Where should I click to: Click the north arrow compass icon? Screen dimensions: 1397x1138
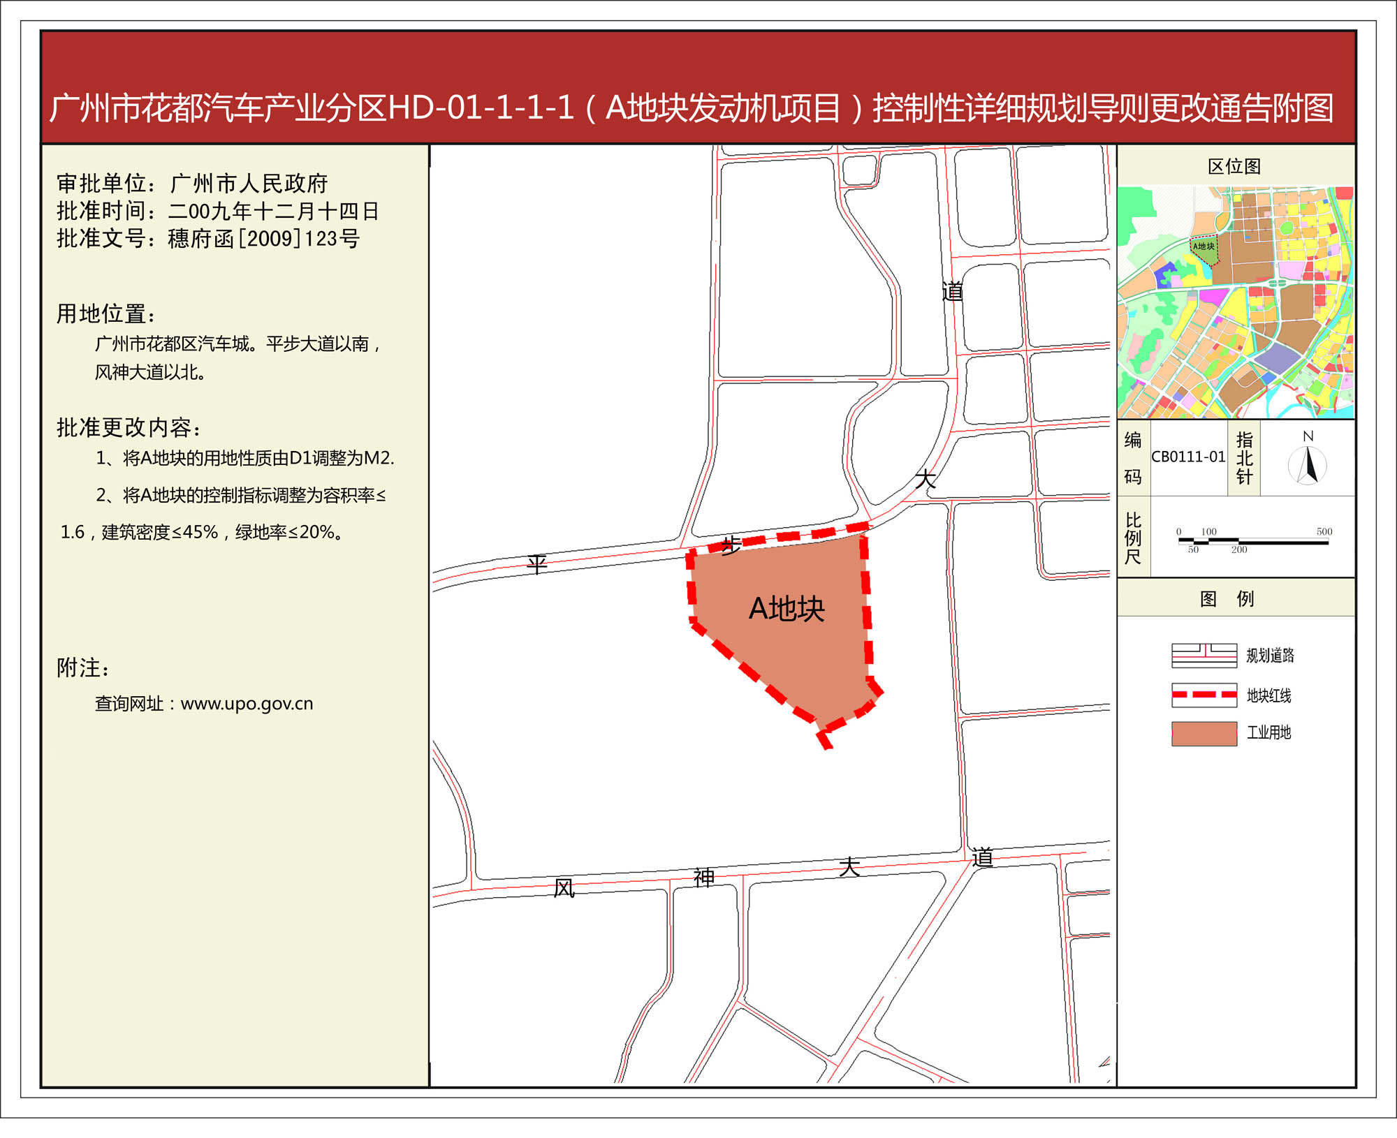tap(1308, 464)
